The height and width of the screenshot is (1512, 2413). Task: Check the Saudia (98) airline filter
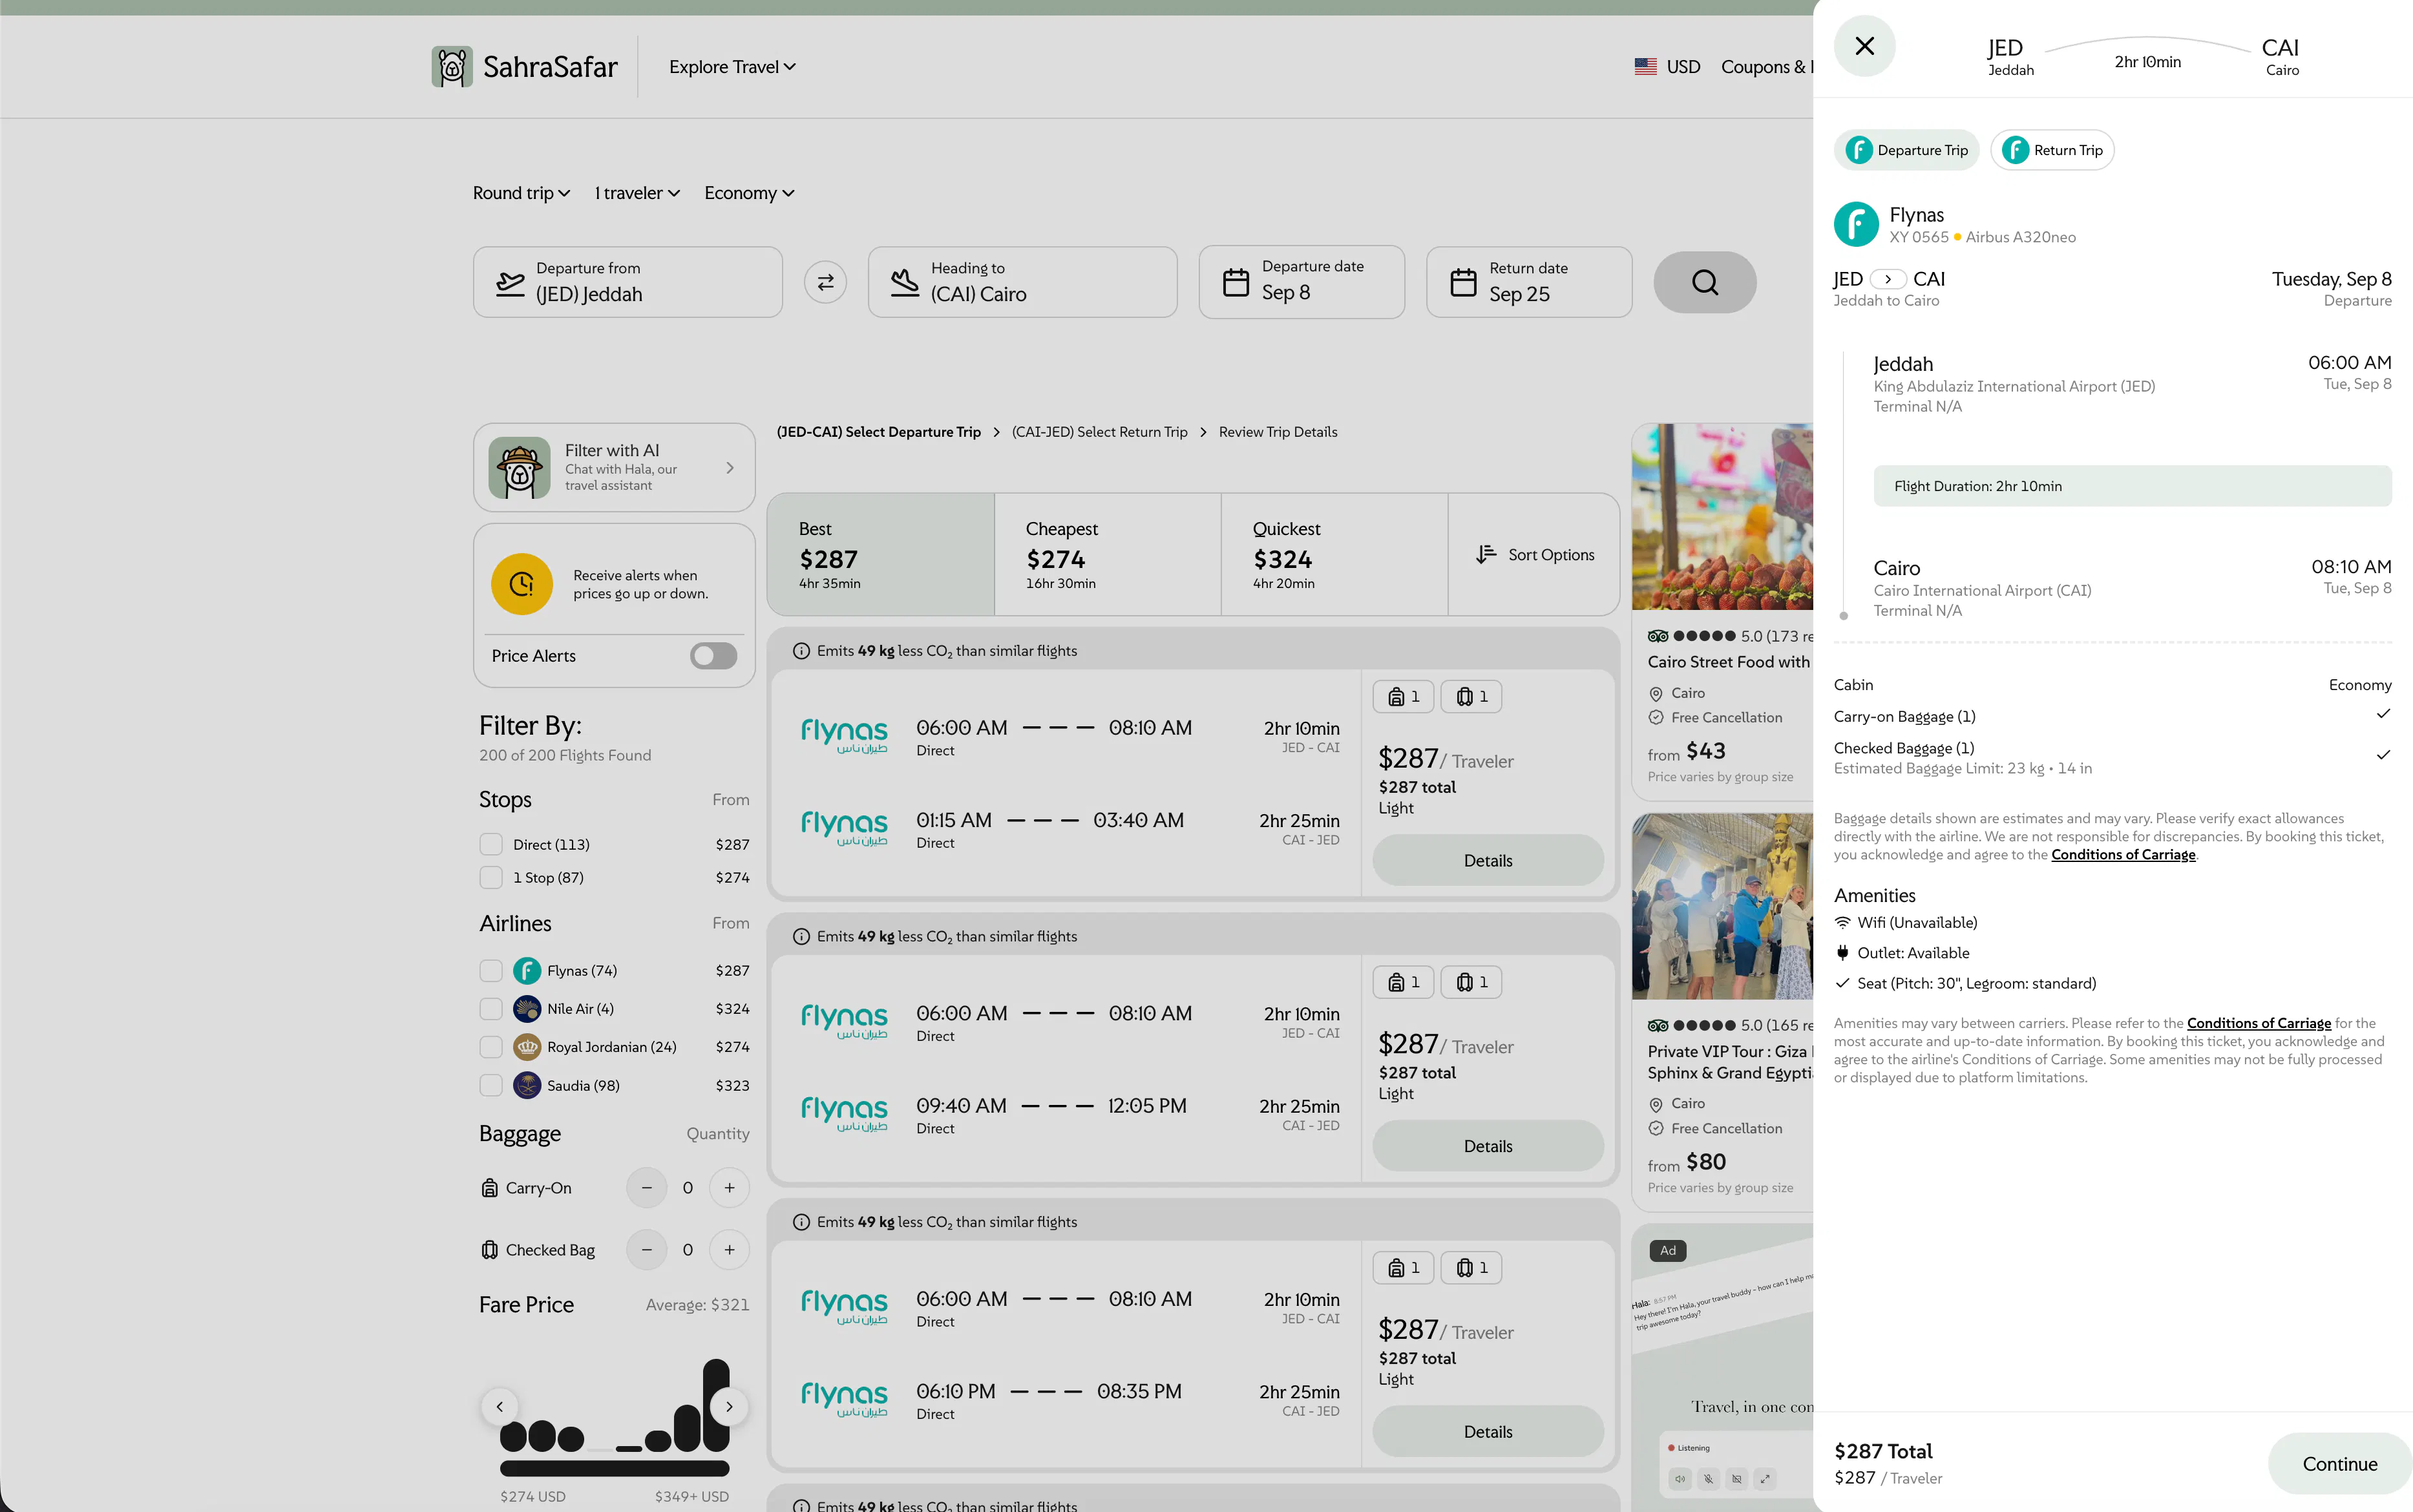pos(491,1085)
